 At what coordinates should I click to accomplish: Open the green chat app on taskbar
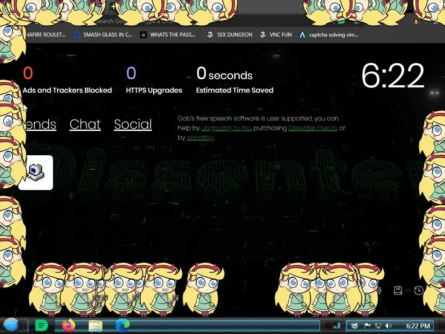tap(41, 325)
